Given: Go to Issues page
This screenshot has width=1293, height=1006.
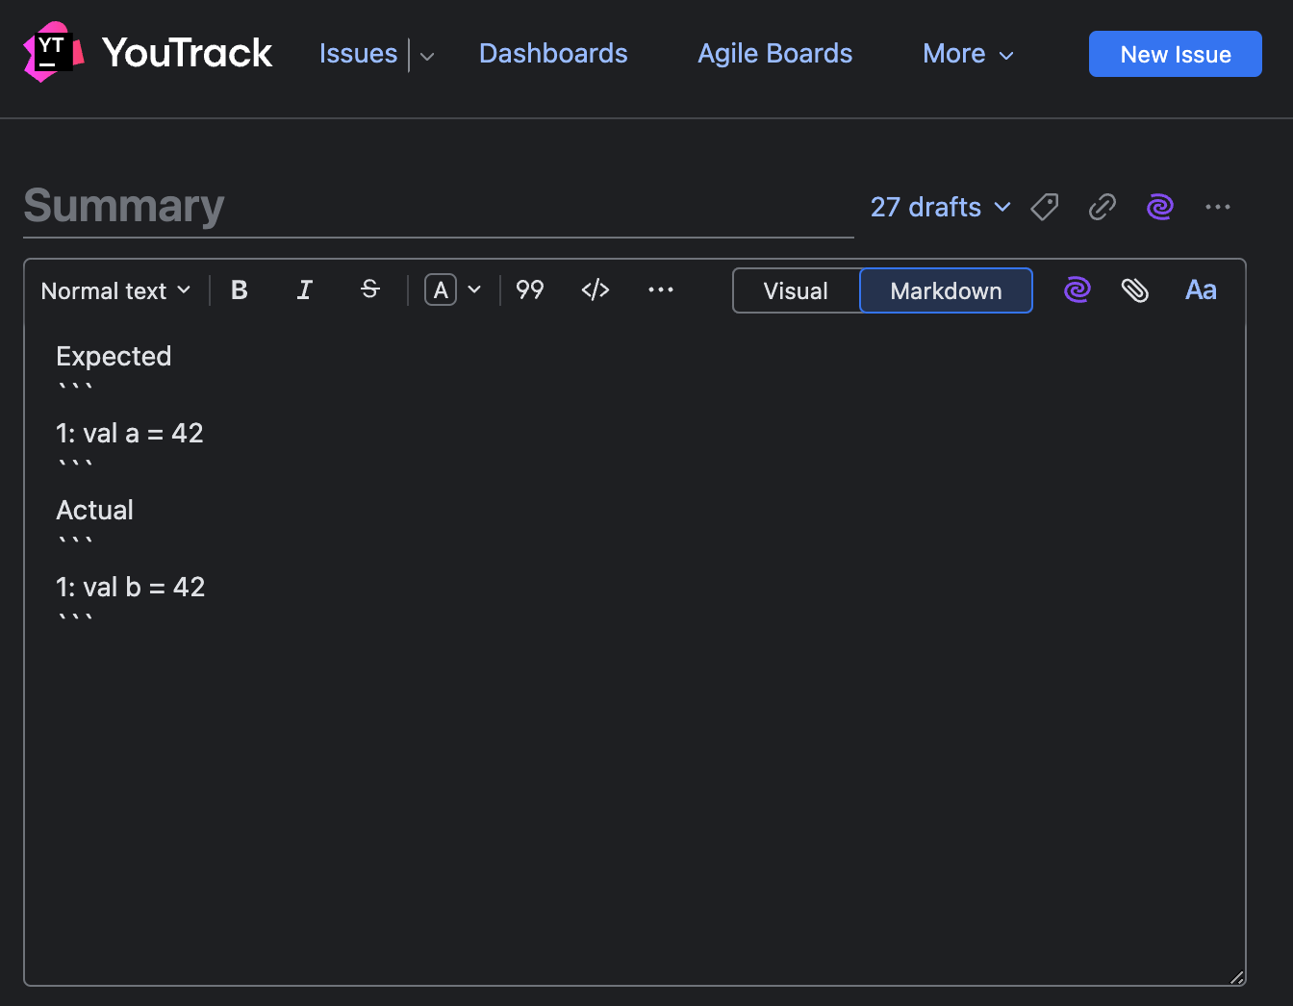Looking at the screenshot, I should pyautogui.click(x=358, y=54).
